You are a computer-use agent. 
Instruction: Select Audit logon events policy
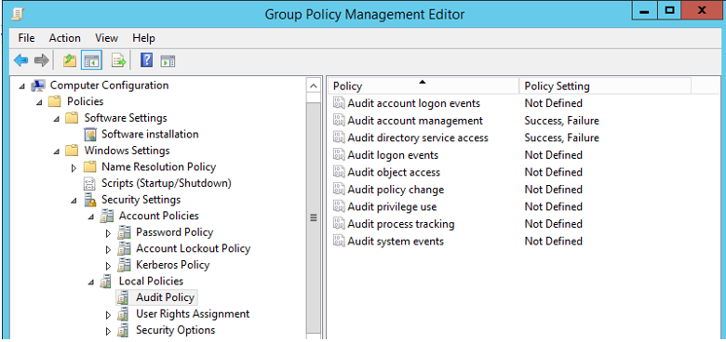(x=393, y=155)
